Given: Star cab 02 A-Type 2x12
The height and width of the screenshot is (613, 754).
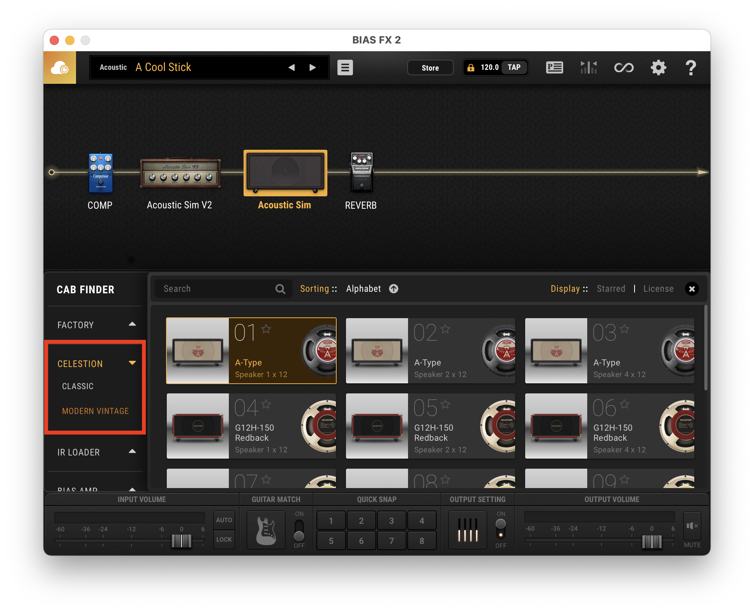Looking at the screenshot, I should [445, 329].
